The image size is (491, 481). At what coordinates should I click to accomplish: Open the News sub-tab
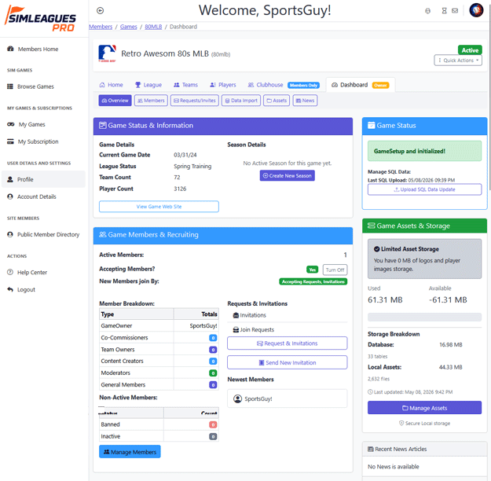coord(305,101)
